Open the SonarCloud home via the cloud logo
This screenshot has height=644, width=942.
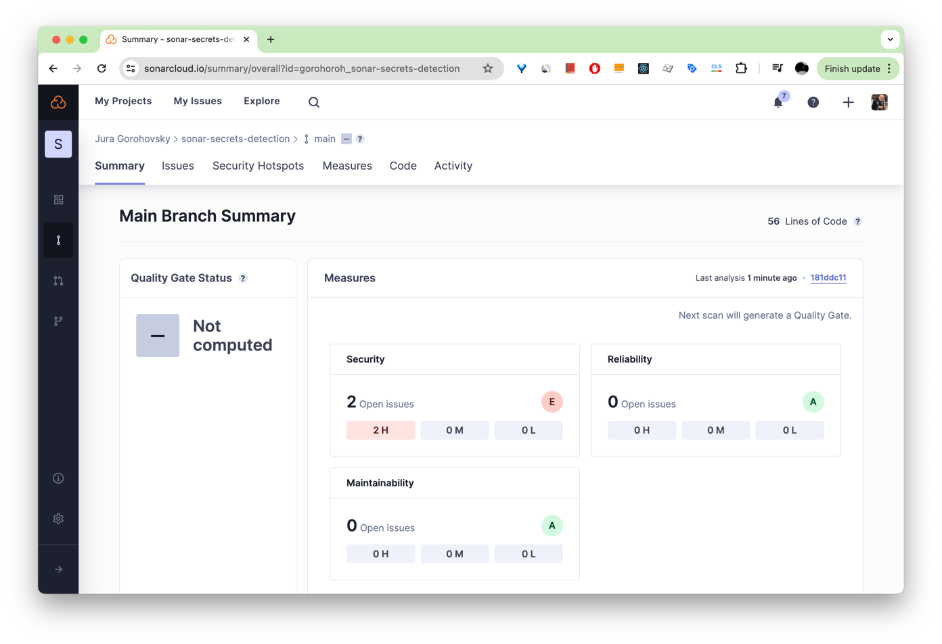[x=58, y=102]
